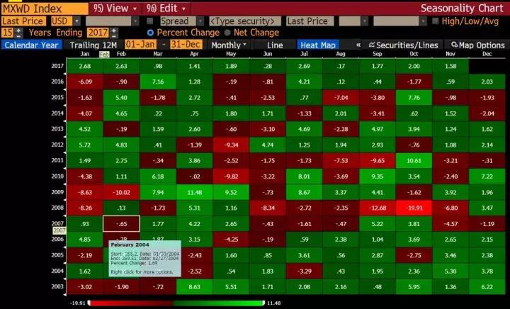Viewport: 510px width, 309px height.
Task: Select the Percent Change radio button
Action: 150,33
